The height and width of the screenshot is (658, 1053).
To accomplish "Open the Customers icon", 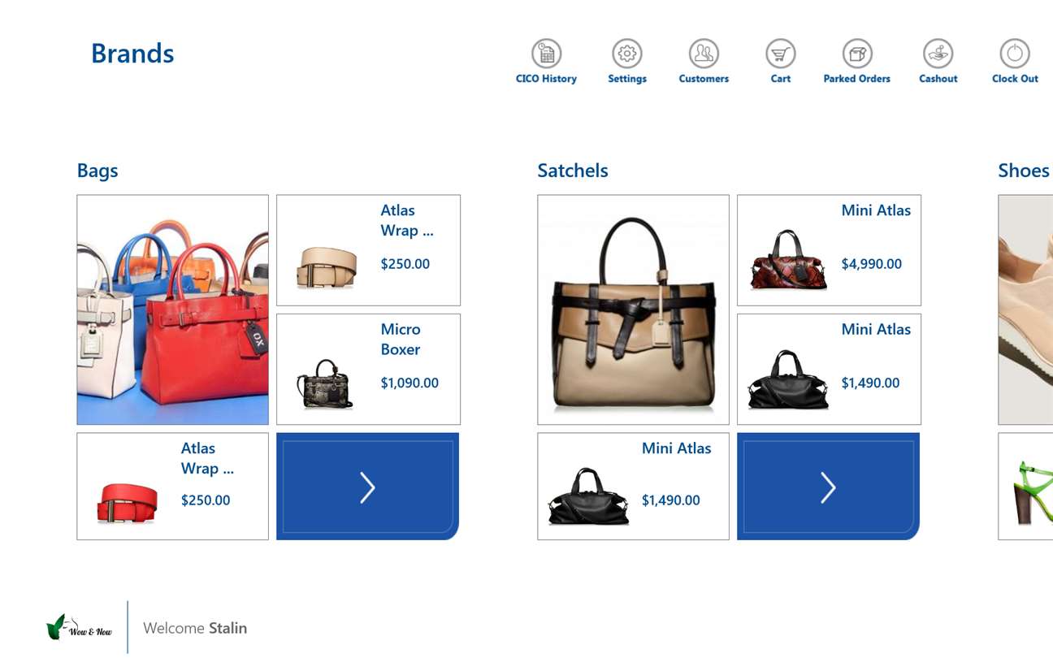I will tap(704, 54).
